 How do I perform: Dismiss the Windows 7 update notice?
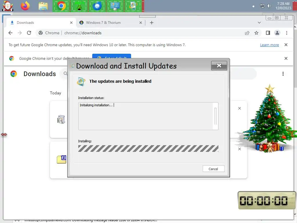tap(286, 45)
